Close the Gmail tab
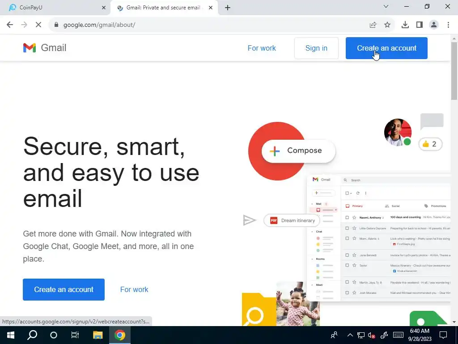The width and height of the screenshot is (458, 344). (x=211, y=8)
